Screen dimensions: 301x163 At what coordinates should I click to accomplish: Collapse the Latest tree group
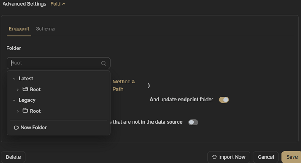(x=14, y=79)
